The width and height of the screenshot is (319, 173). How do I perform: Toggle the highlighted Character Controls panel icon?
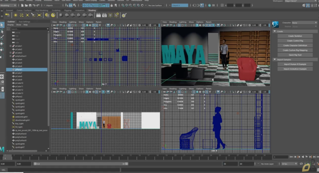click(308, 6)
